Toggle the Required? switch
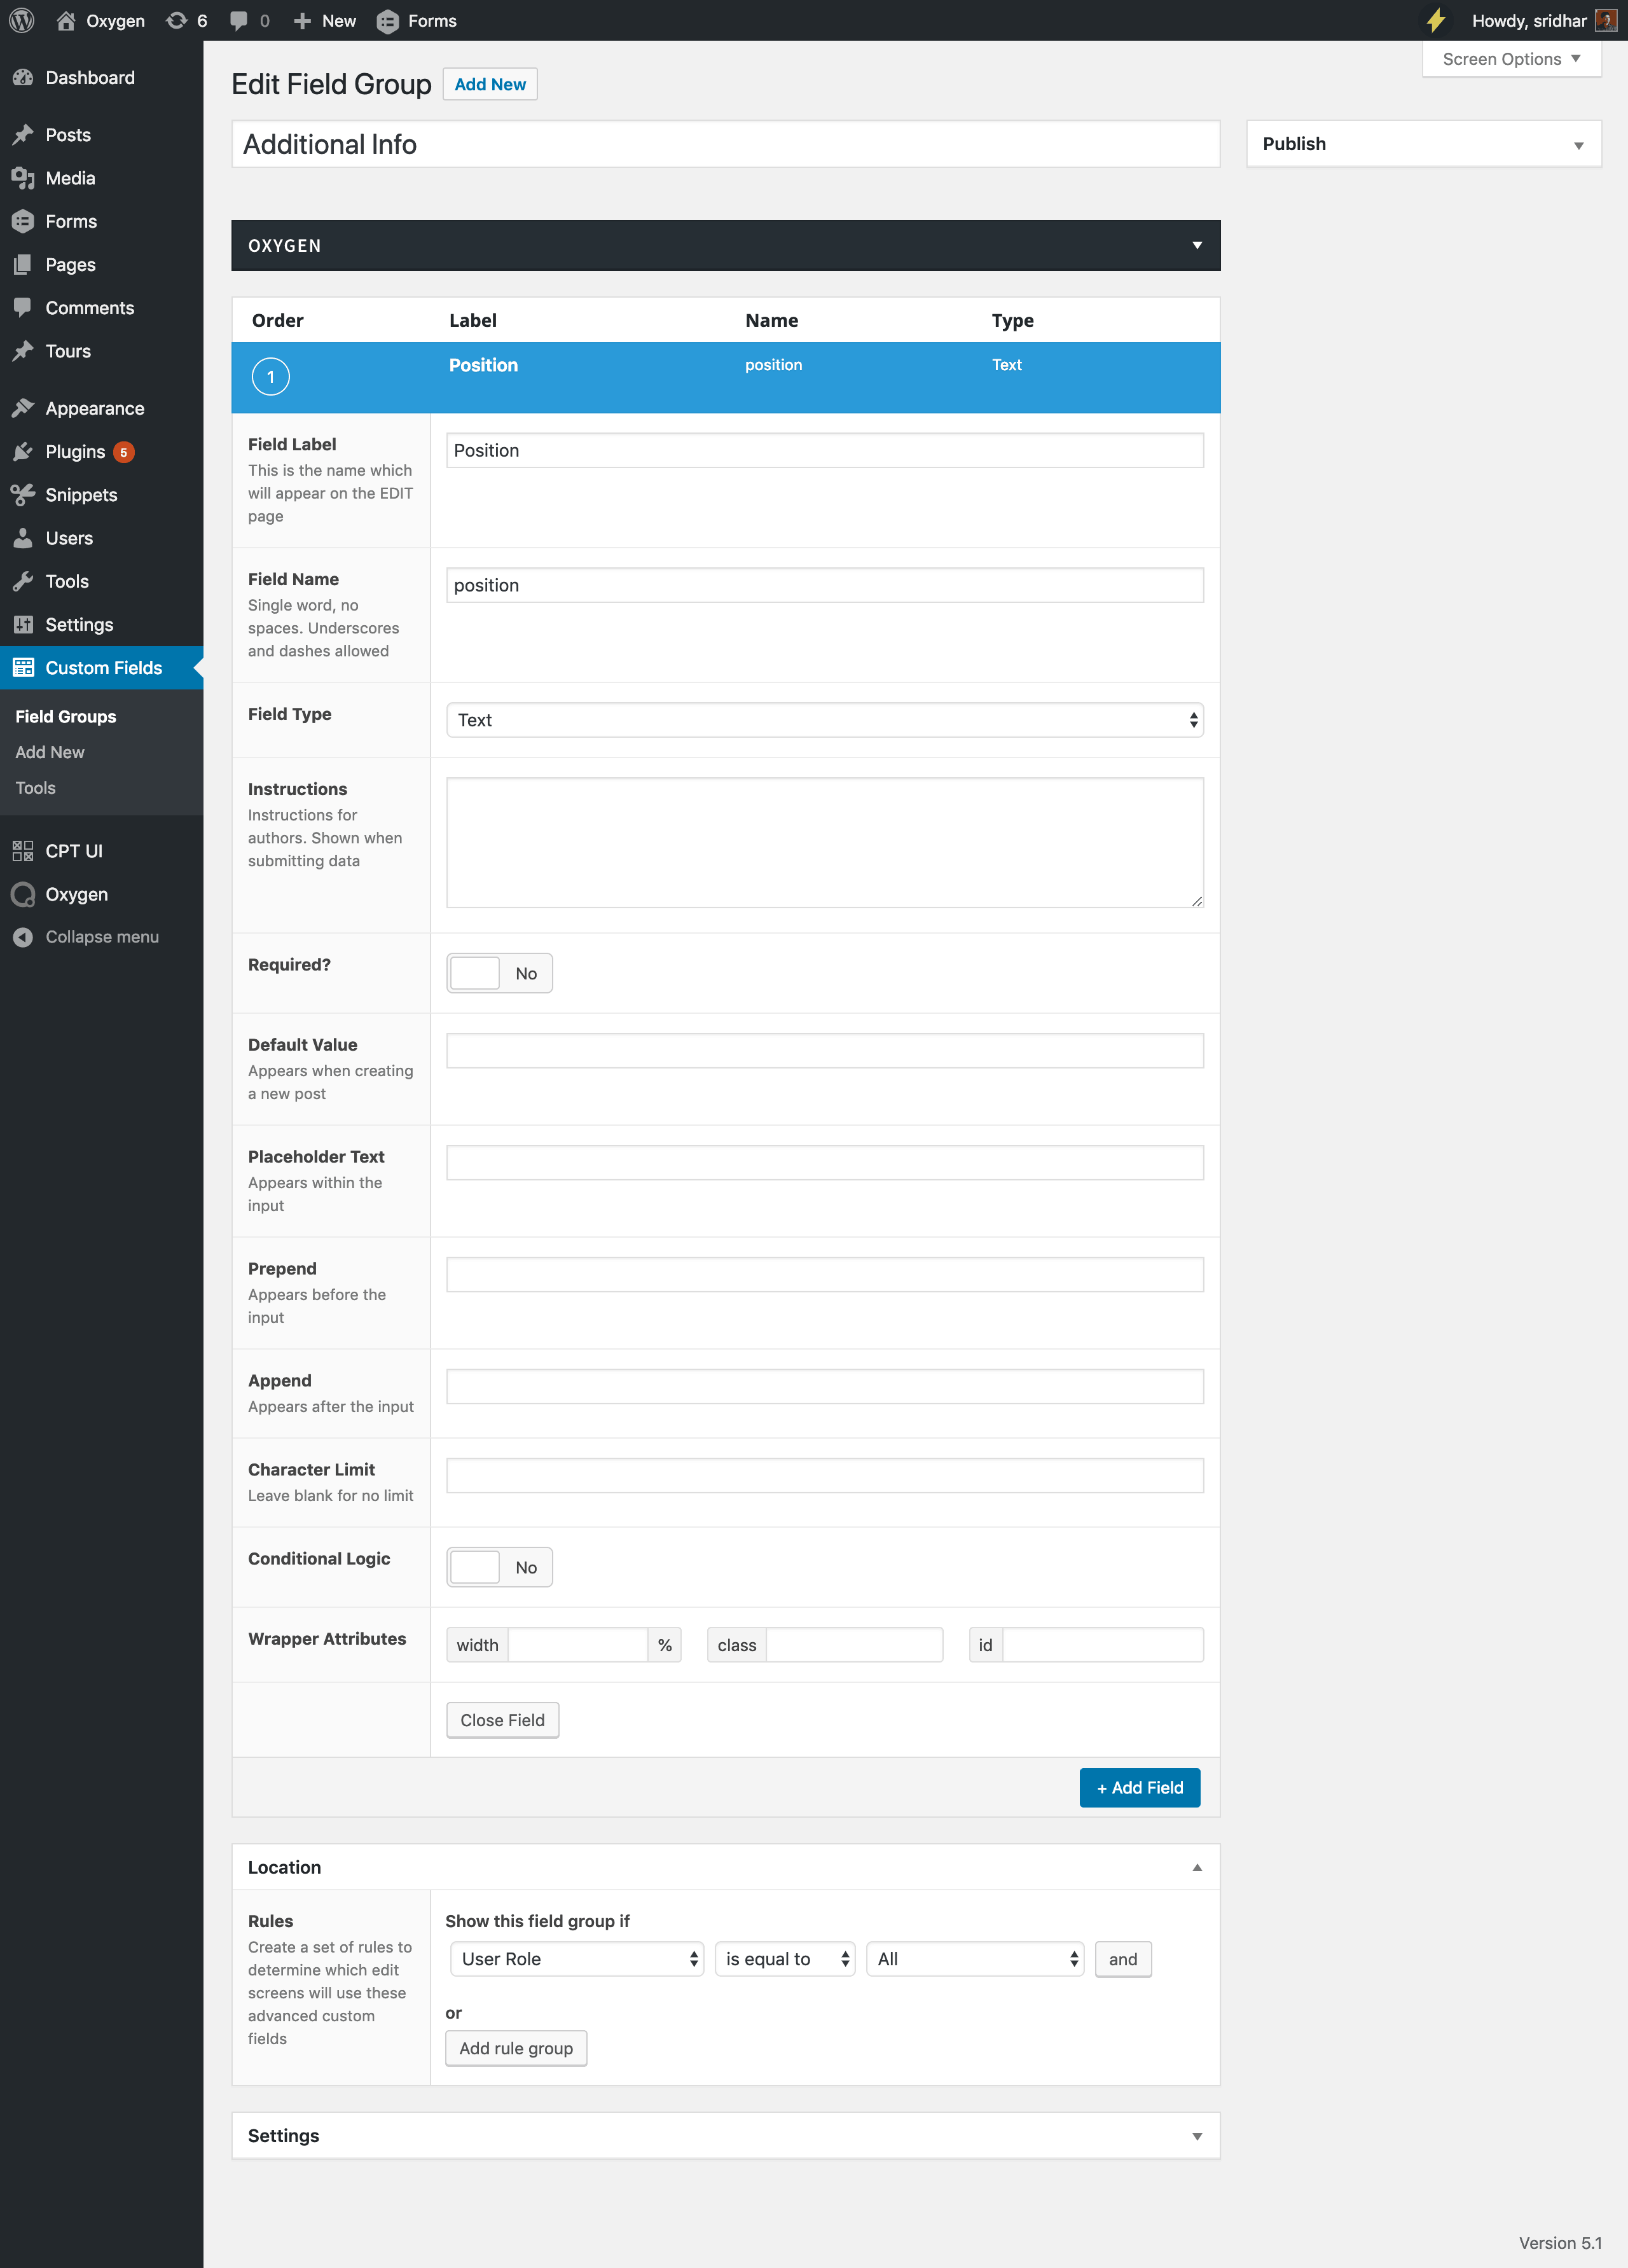 (x=499, y=973)
